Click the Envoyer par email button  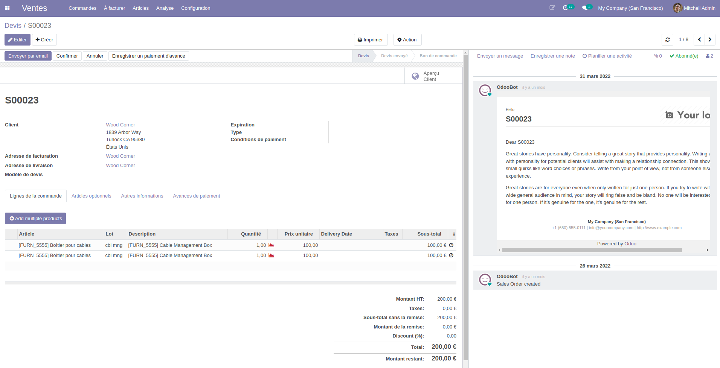pyautogui.click(x=28, y=56)
